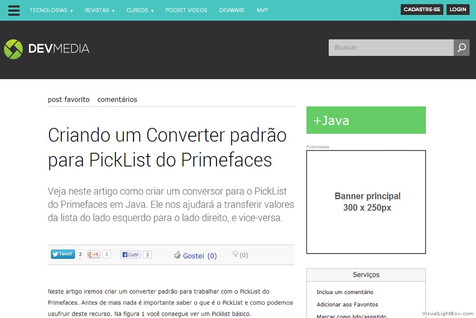The image size is (476, 318).
Task: Click Inclua um comentário link
Action: (345, 292)
